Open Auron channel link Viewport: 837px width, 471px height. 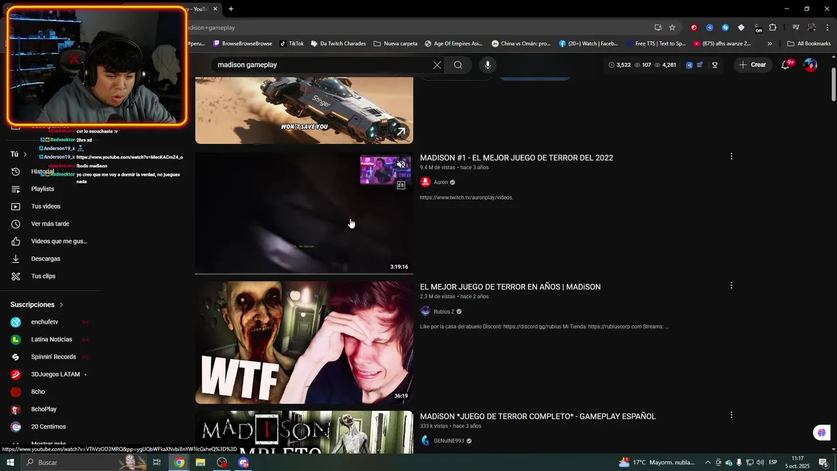point(441,183)
